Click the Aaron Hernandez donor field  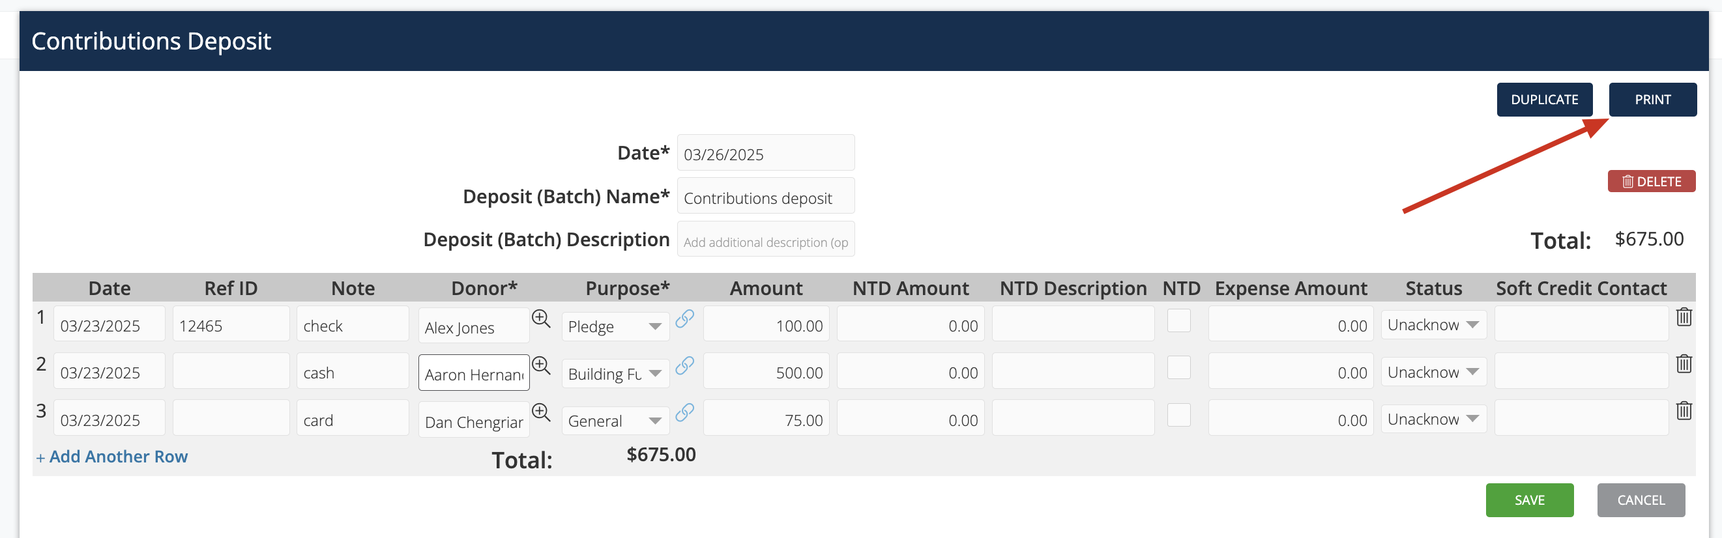coord(473,373)
